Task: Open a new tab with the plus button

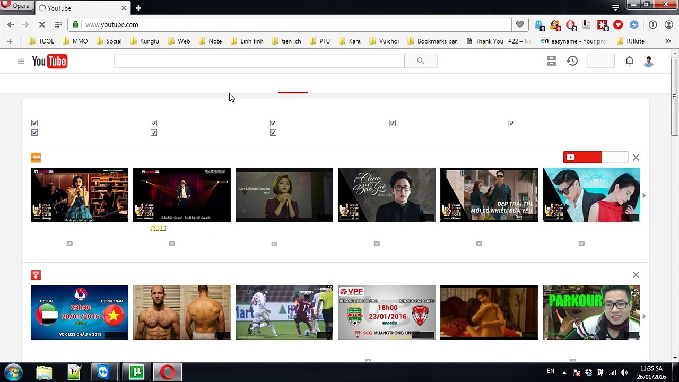Action: tap(138, 8)
